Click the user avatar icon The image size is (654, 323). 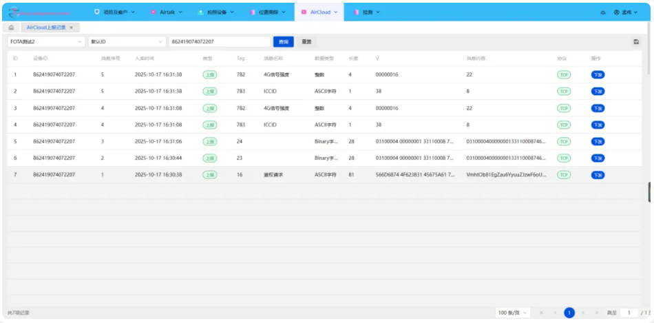[x=616, y=12]
